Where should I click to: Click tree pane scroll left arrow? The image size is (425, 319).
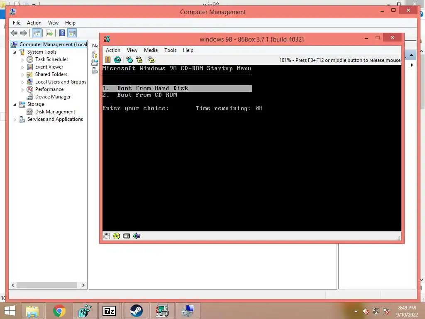tap(13, 285)
